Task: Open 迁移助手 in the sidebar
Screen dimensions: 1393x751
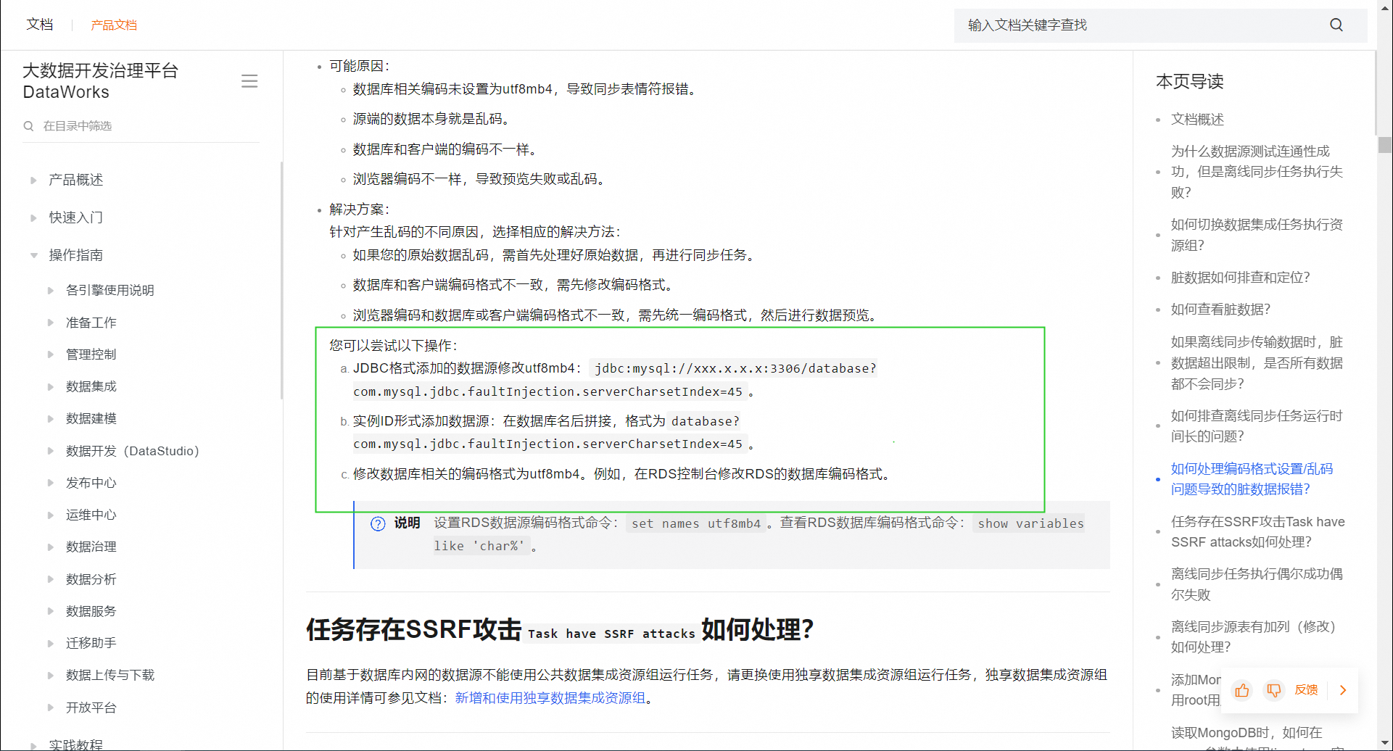Action: pos(91,643)
